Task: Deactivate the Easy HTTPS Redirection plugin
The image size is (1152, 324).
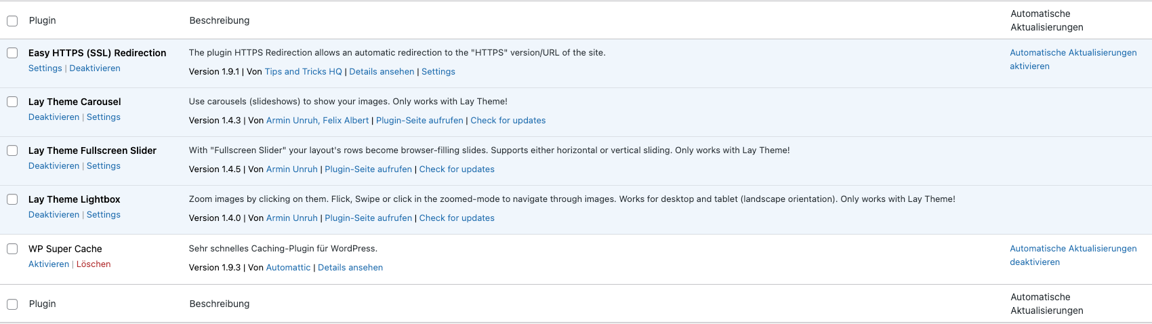Action: (95, 68)
